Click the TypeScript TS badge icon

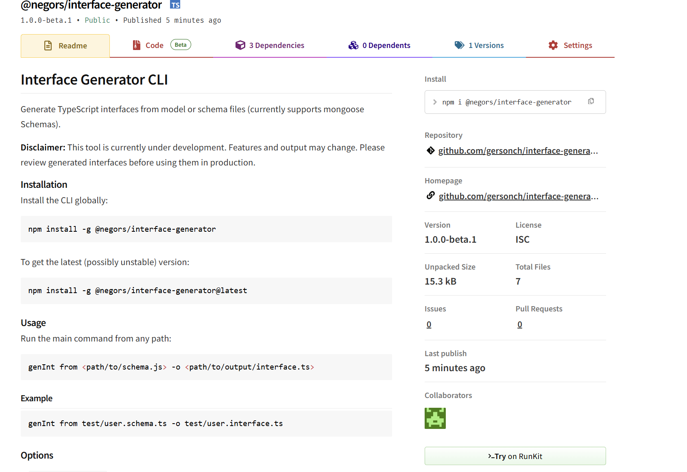tap(175, 5)
